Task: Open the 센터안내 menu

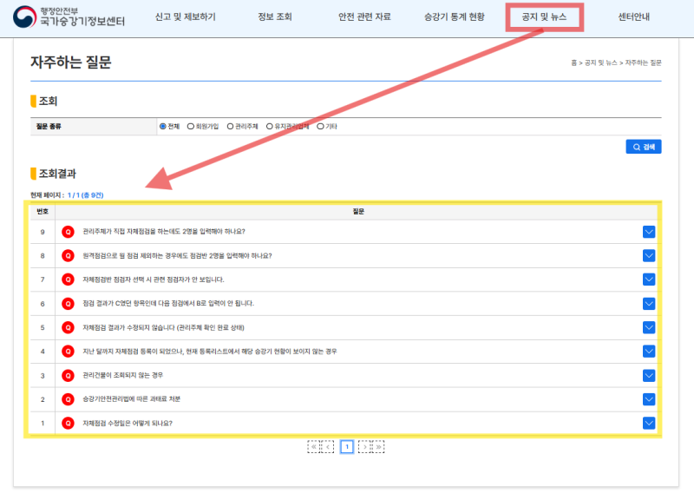Action: pyautogui.click(x=634, y=16)
